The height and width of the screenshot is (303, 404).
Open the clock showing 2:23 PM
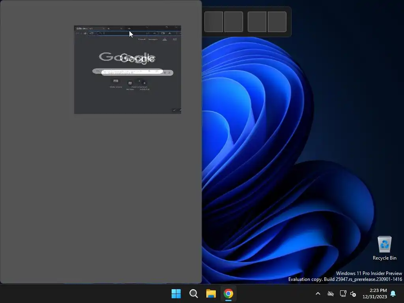375,294
